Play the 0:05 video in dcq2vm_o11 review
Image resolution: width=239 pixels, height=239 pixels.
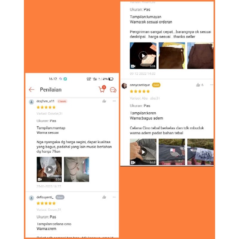pos(49,169)
